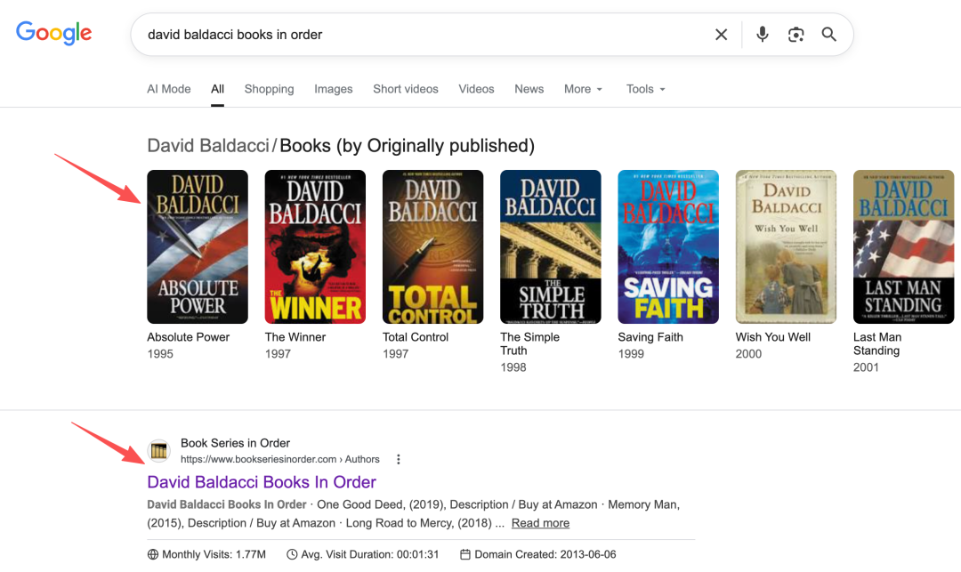This screenshot has width=961, height=572.
Task: Open the Absolute Power book cover
Action: tap(198, 246)
